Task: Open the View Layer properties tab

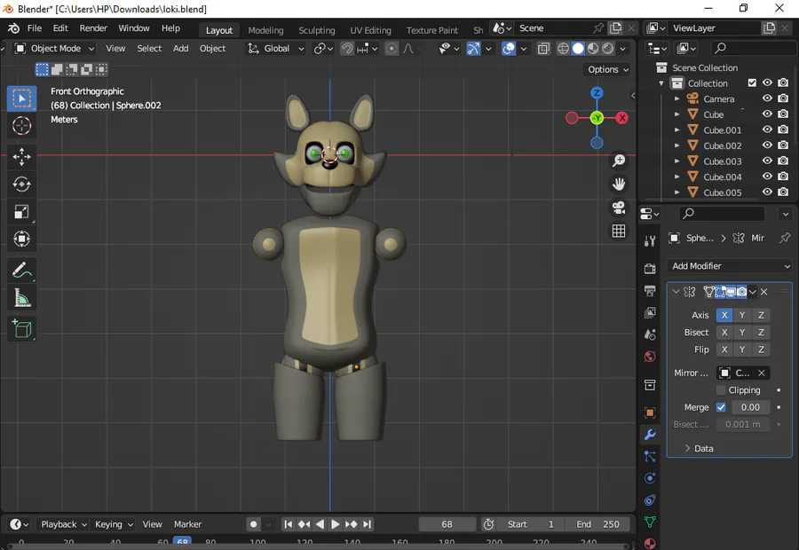Action: pyautogui.click(x=650, y=312)
